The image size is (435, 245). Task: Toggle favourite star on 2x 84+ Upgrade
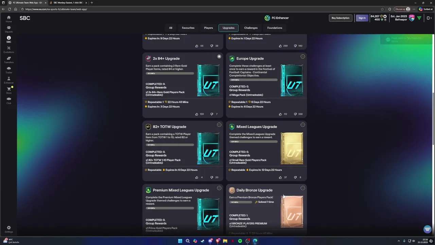pos(219,56)
